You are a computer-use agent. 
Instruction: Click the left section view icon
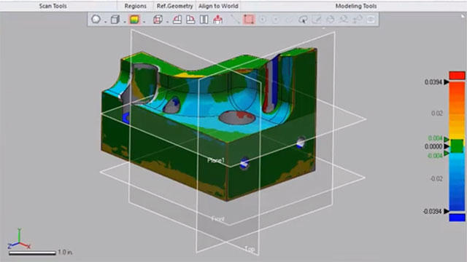(x=177, y=20)
